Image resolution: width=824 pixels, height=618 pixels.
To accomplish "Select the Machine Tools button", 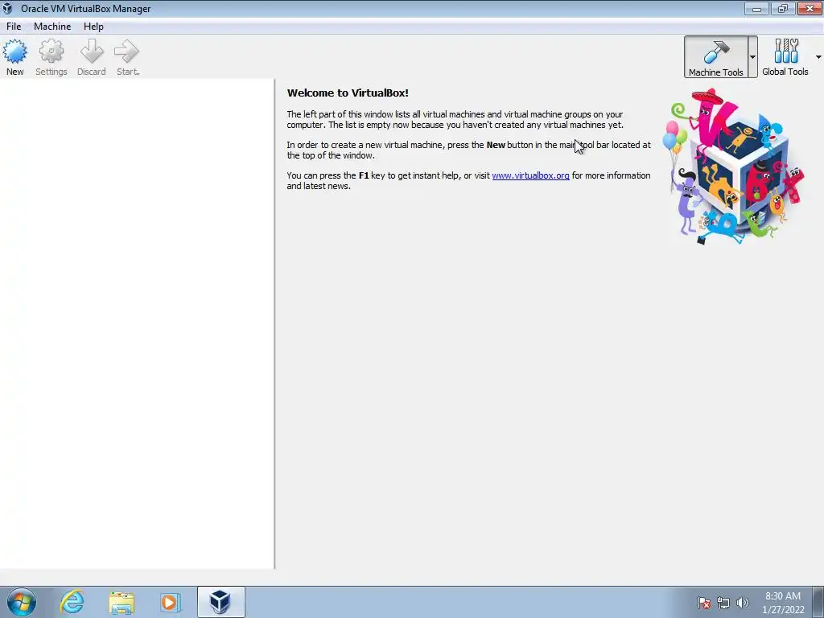I will pos(715,57).
